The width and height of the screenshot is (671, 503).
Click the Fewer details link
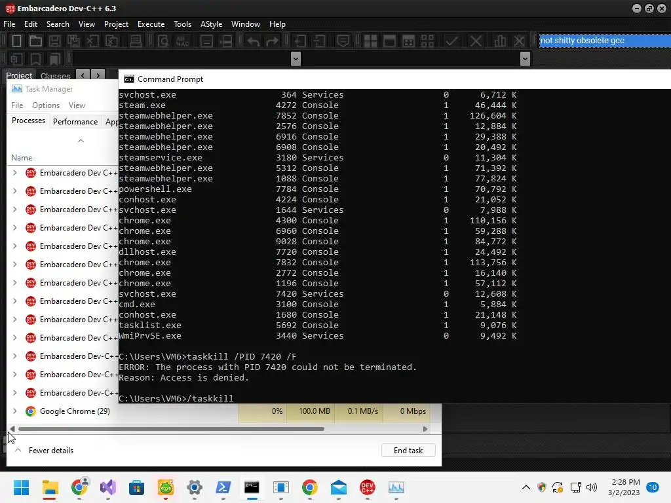51,451
